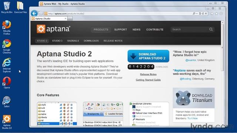Launch Aptana Studio 2.0 desktop shortcut
Image resolution: width=237 pixels, height=133 pixels.
click(7, 122)
